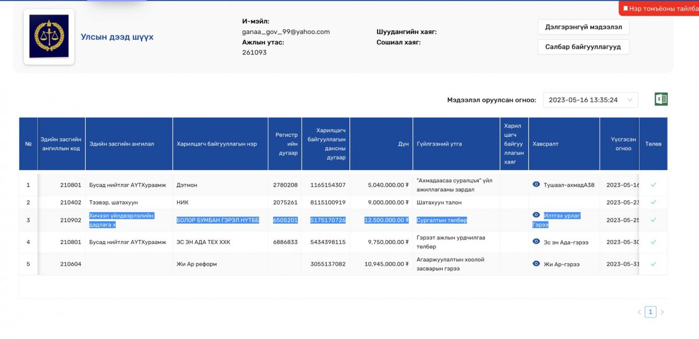
Task: Click the Дүн column header
Action: pos(381,144)
